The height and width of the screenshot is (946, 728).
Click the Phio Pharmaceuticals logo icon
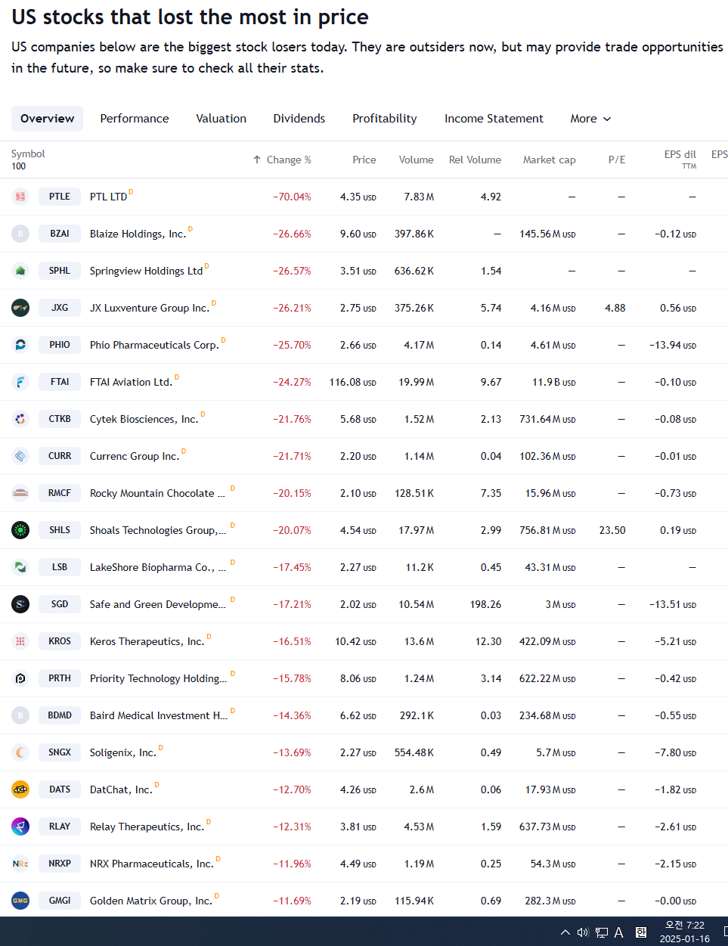point(20,345)
